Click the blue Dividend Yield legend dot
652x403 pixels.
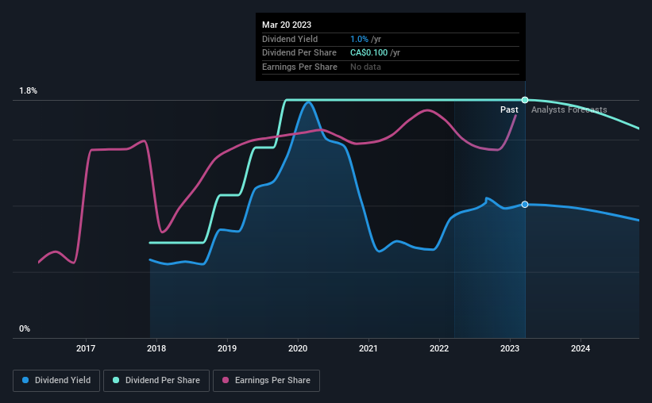click(25, 380)
